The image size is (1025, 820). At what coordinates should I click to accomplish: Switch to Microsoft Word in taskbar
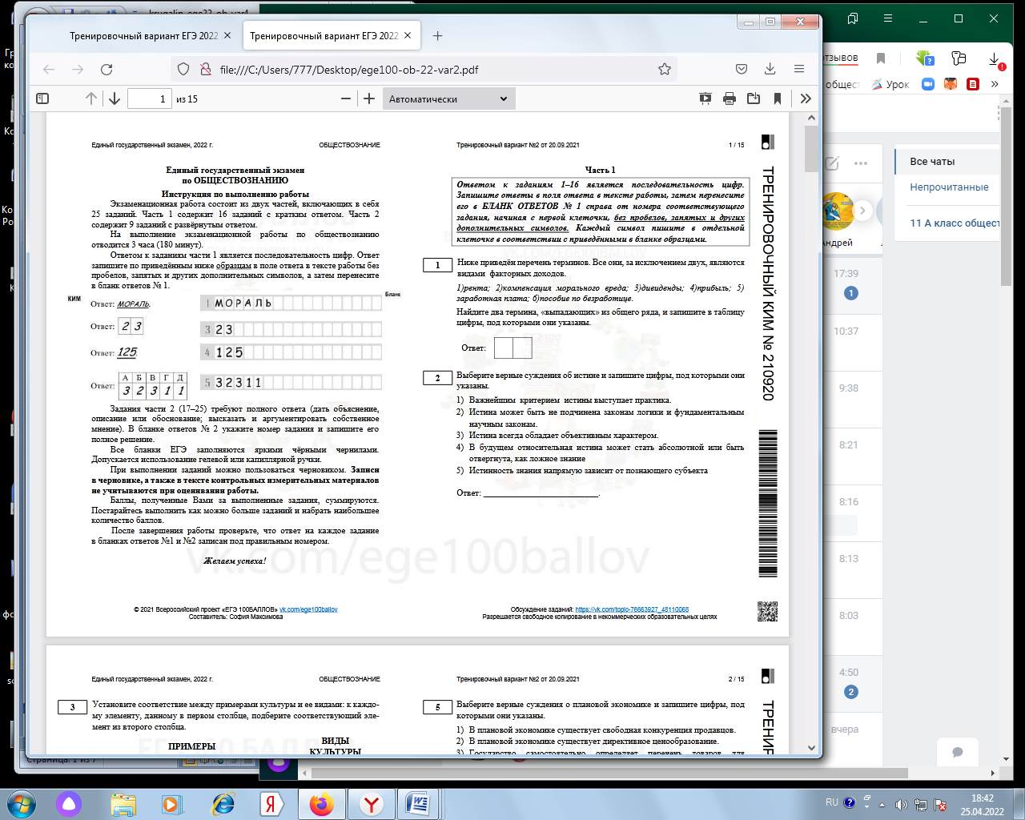click(418, 803)
